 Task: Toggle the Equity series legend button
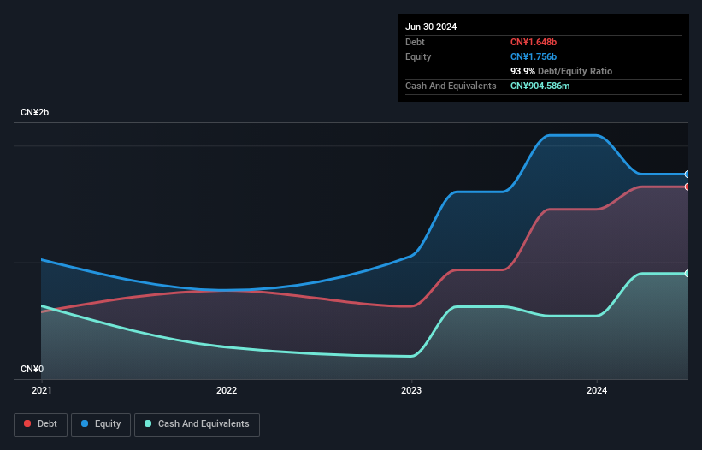click(x=101, y=424)
